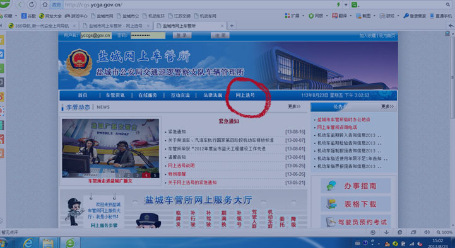Image resolution: width=455 pixels, height=248 pixels.
Task: Click the green search engine icon
Action: (354, 4)
